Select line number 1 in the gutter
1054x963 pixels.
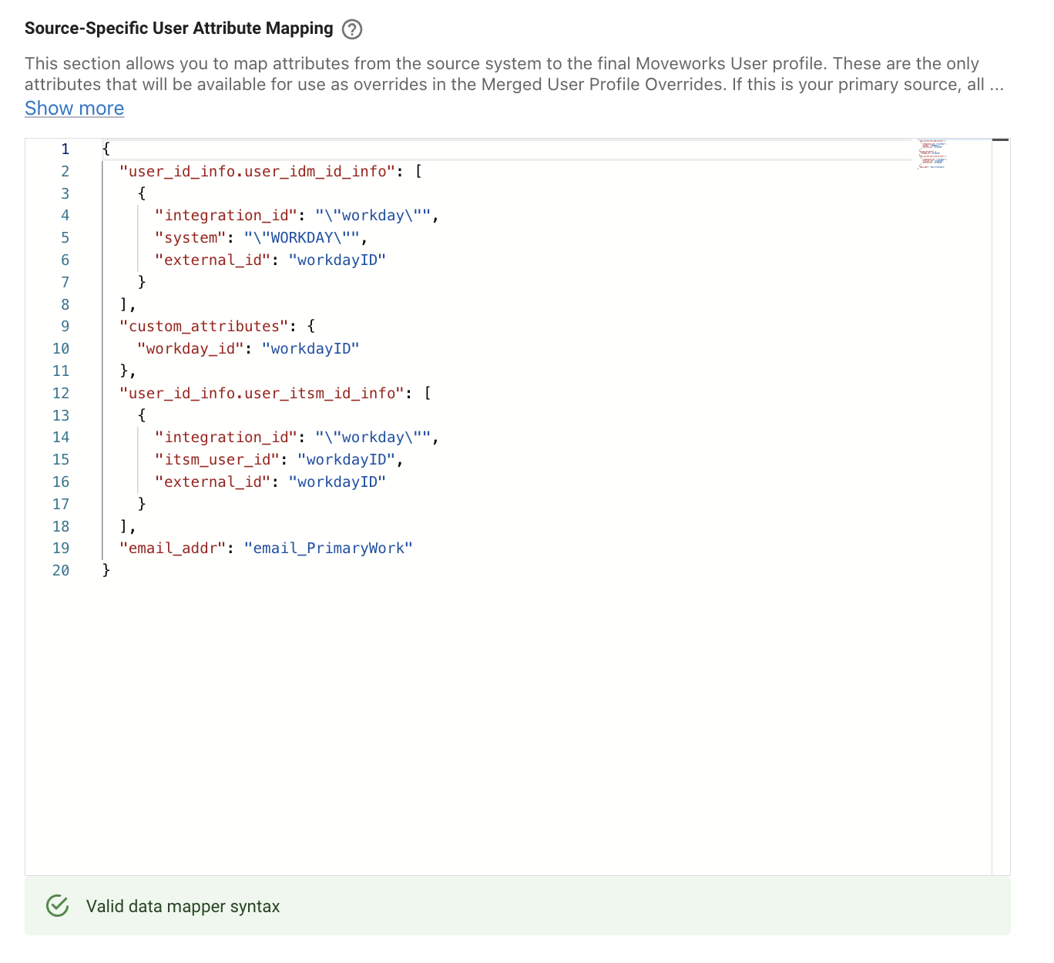pos(65,149)
